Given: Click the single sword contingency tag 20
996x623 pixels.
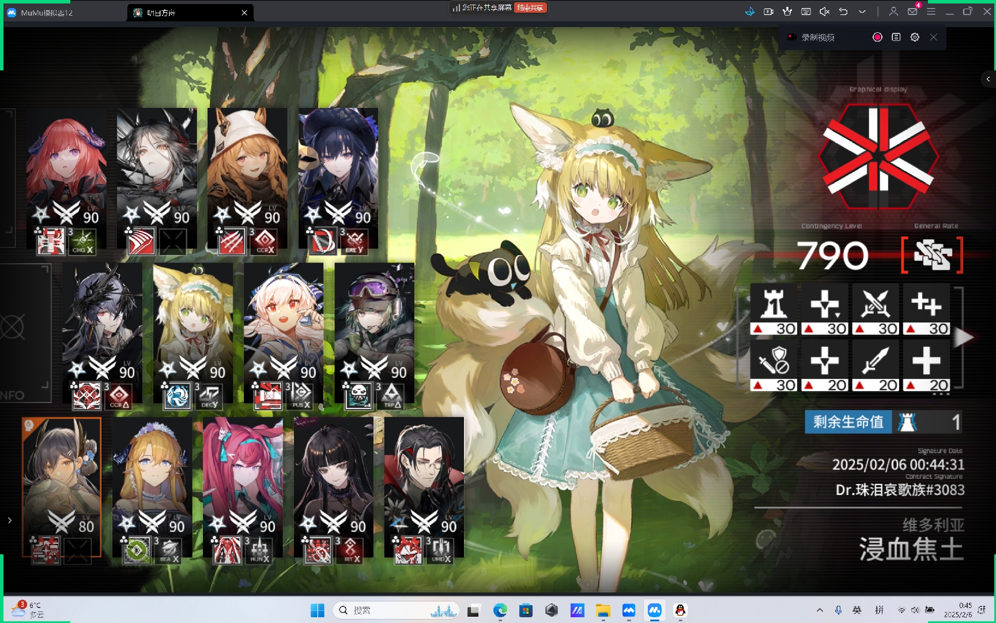Looking at the screenshot, I should click(x=876, y=366).
